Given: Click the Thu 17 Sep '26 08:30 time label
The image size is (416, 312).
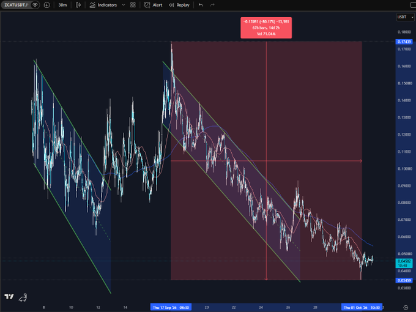Looking at the screenshot, I should point(171,308).
